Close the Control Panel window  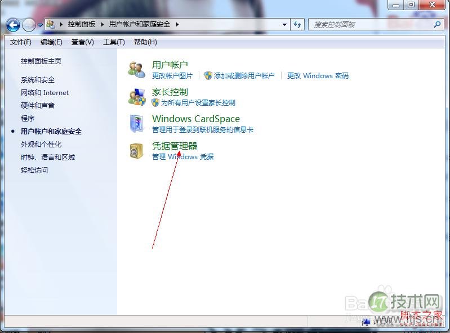432,5
